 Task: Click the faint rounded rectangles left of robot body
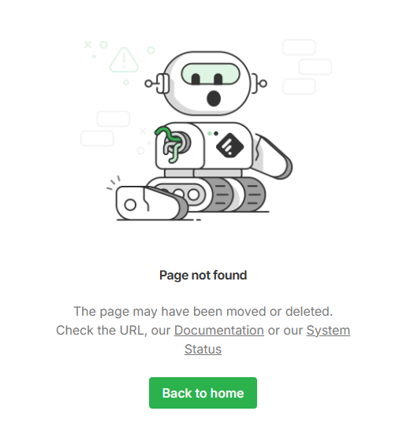tap(106, 128)
